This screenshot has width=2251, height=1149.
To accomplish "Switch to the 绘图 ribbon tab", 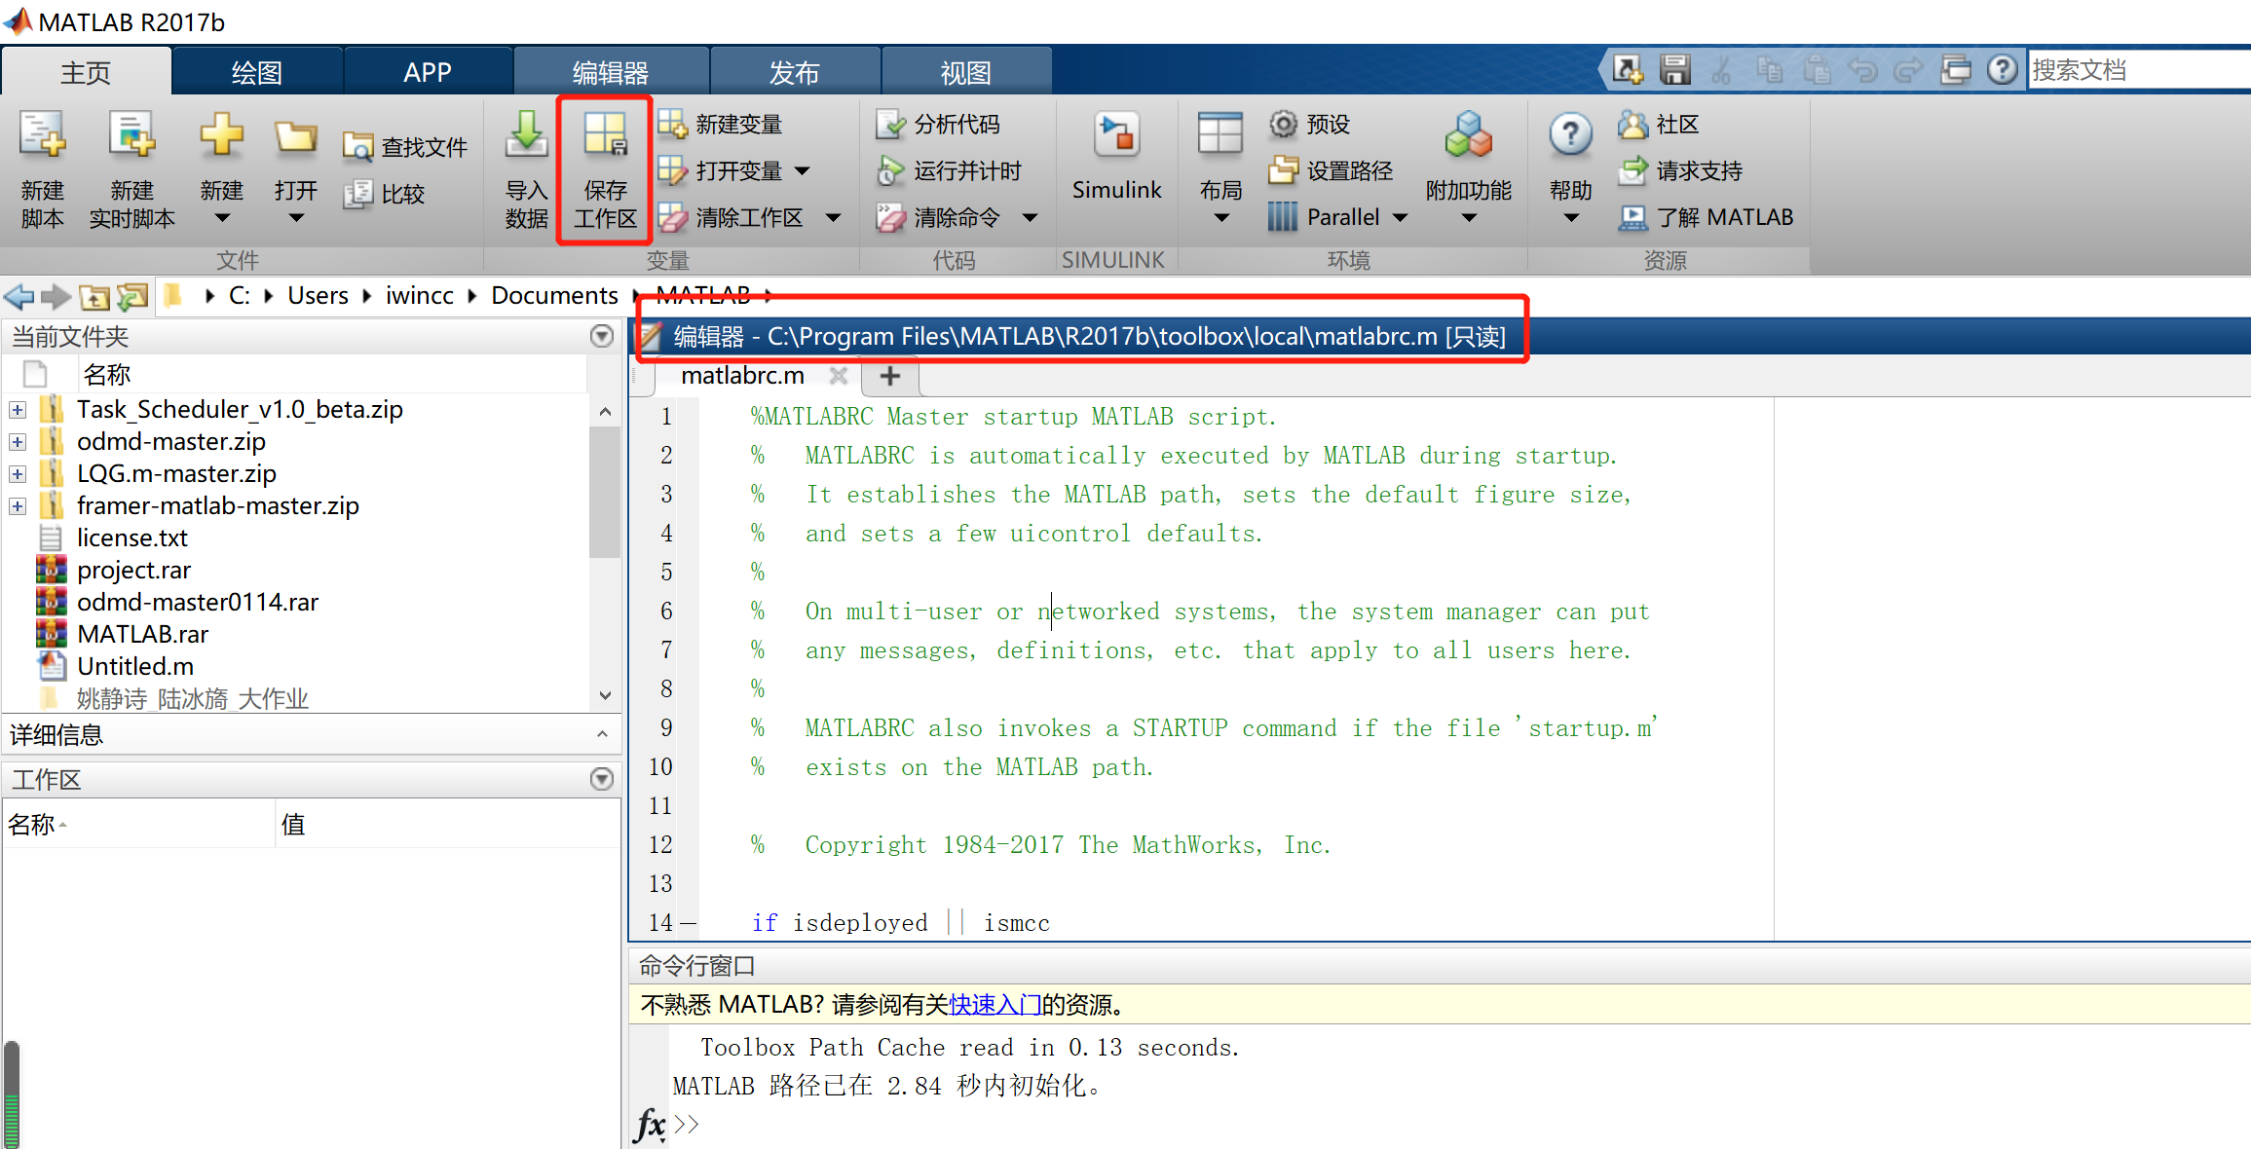I will tap(257, 70).
